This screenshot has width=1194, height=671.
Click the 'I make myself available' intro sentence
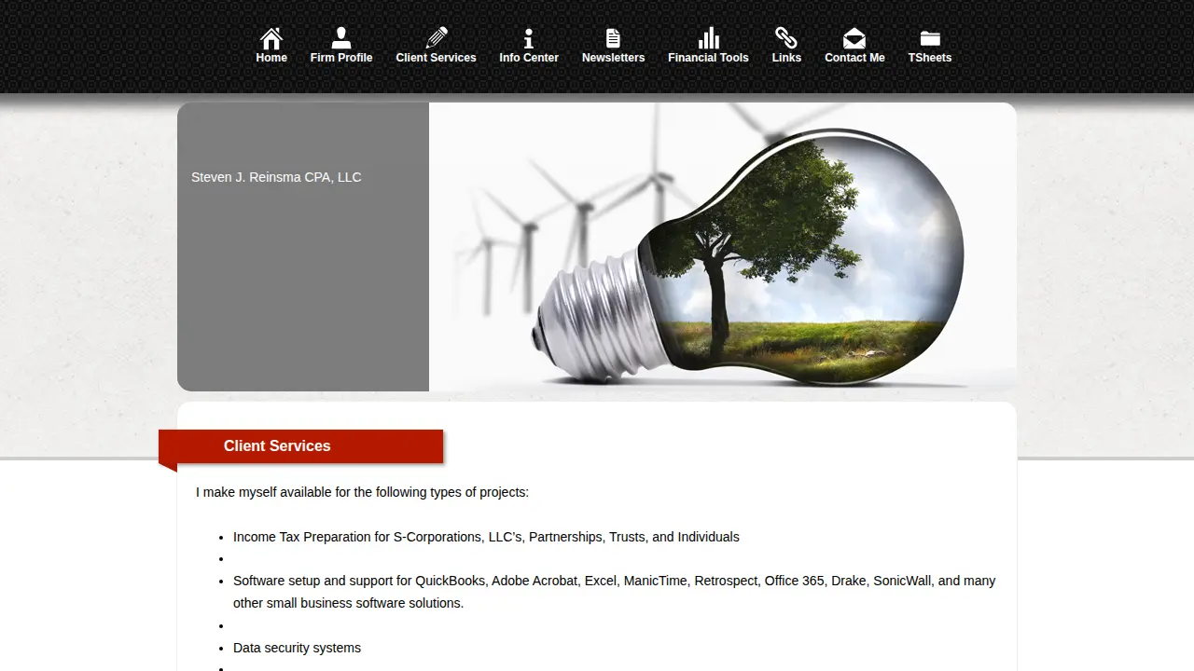pos(362,492)
